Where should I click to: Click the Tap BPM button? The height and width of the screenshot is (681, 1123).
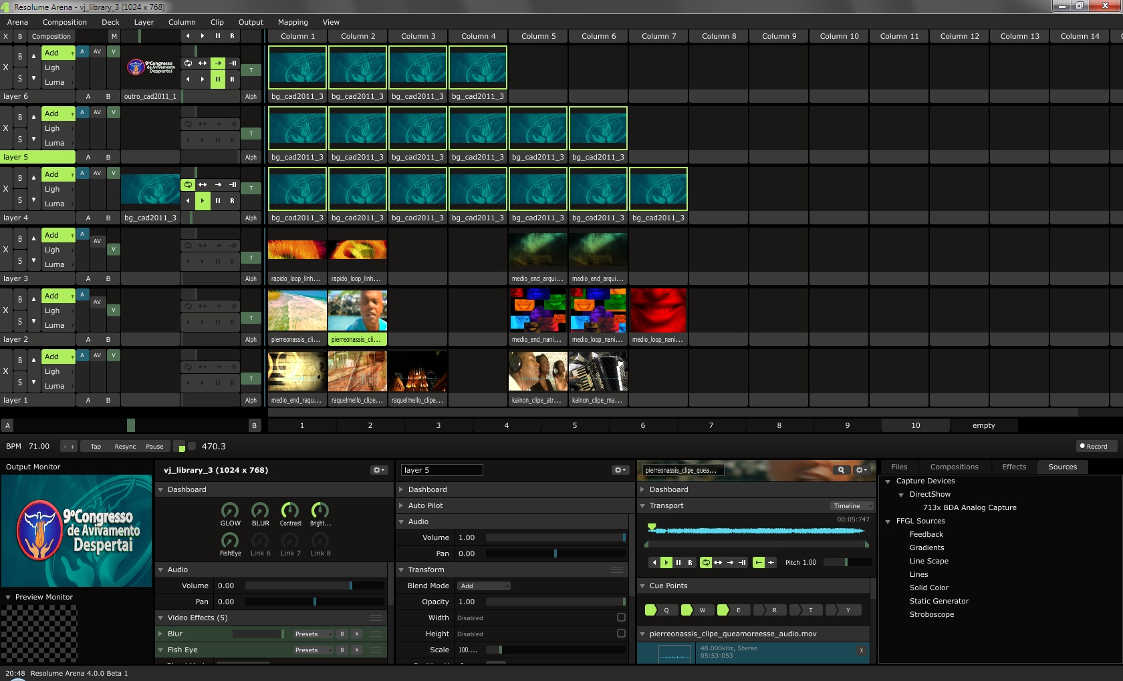click(x=96, y=447)
